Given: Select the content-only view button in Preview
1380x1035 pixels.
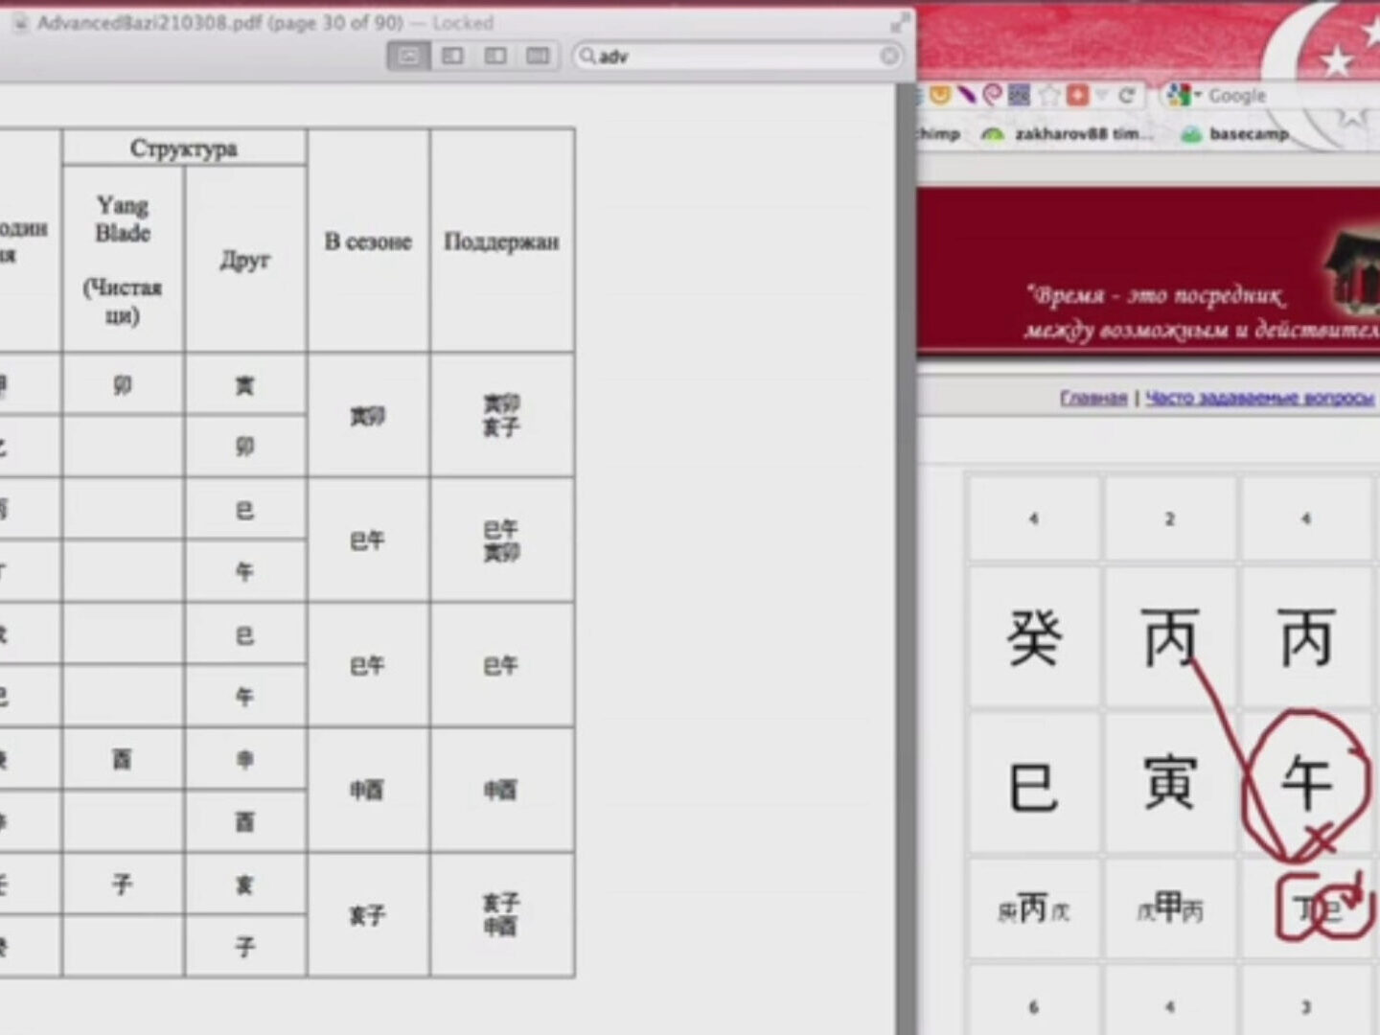Looking at the screenshot, I should (408, 57).
